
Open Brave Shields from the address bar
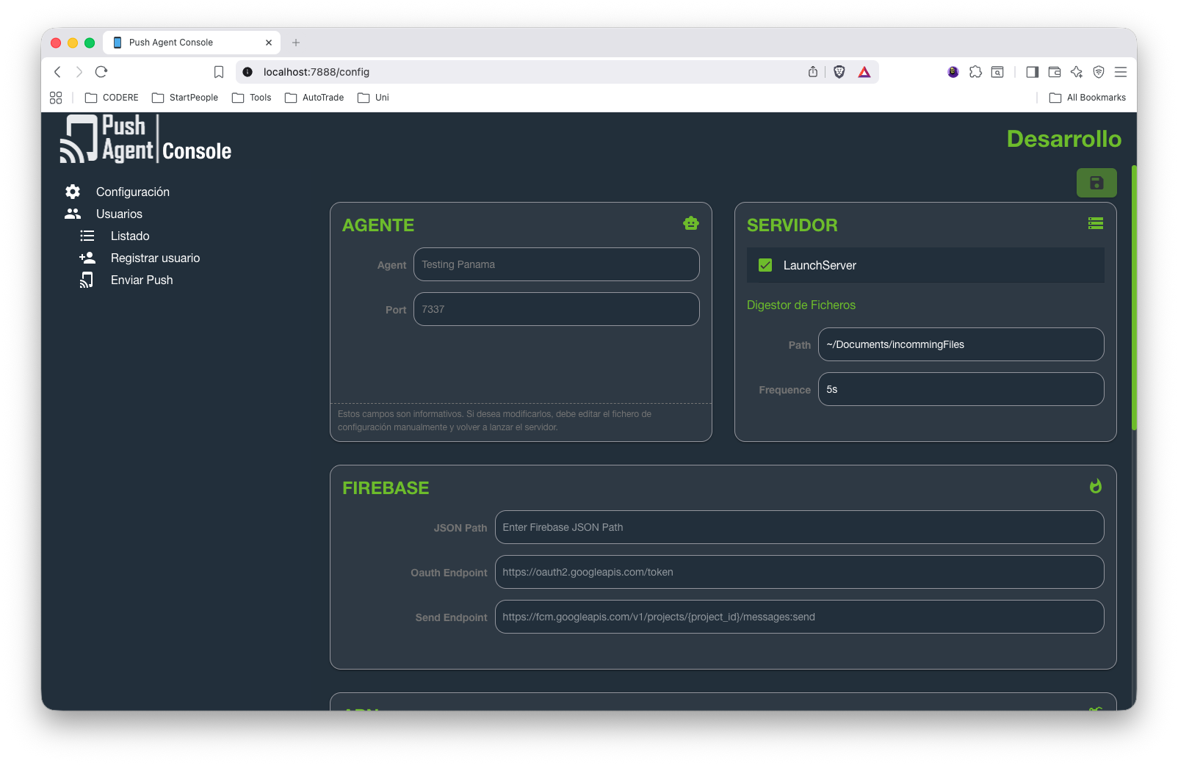(839, 72)
